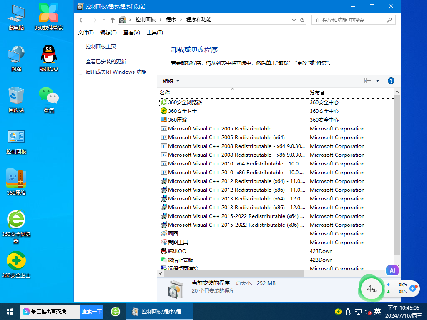Click the back navigation arrow
Viewport: 427px width, 320px height.
(82, 20)
